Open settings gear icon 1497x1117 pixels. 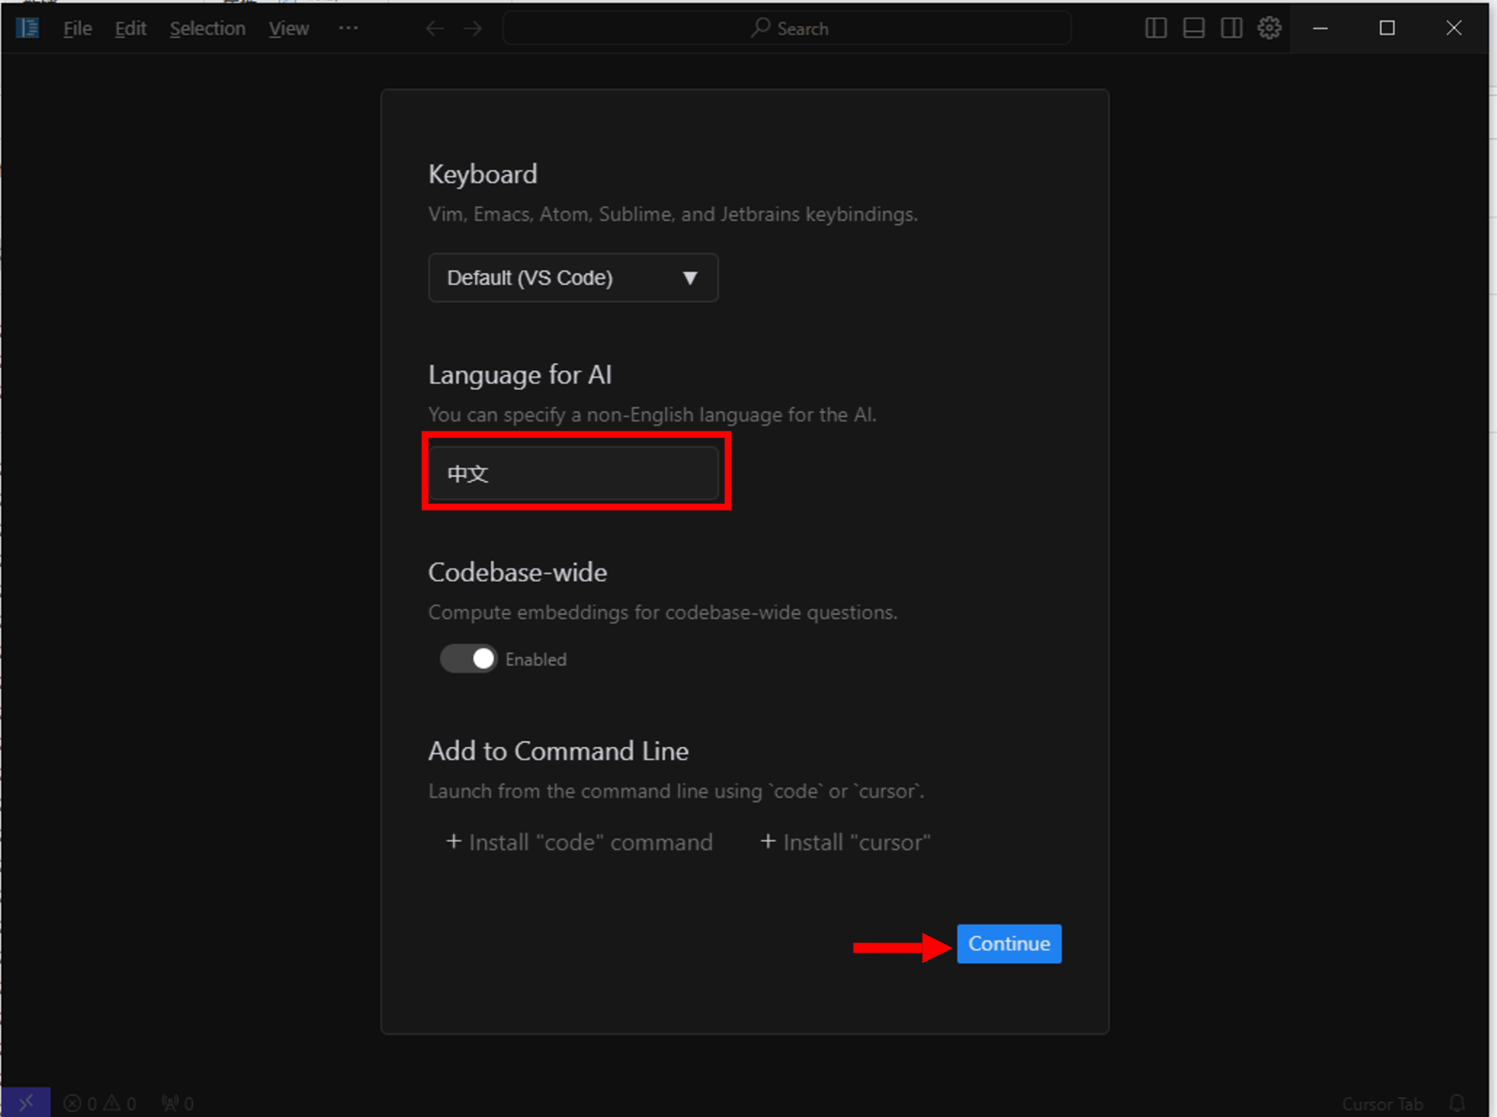click(x=1270, y=28)
